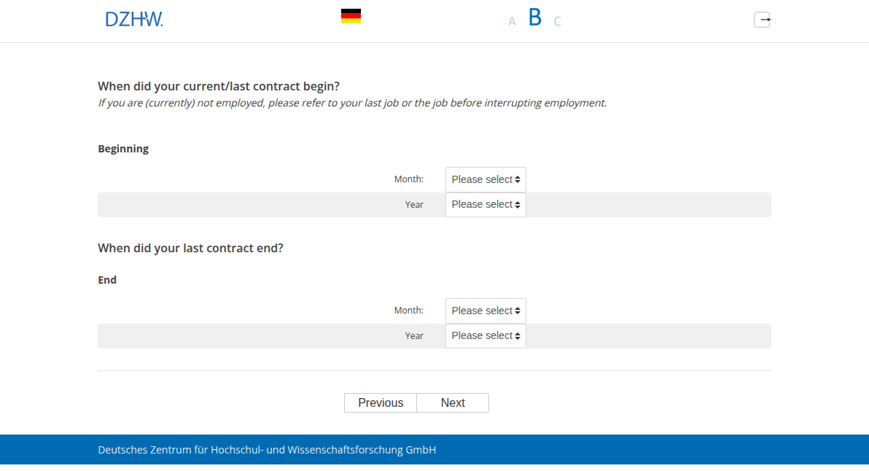Click the Next button

tap(453, 403)
